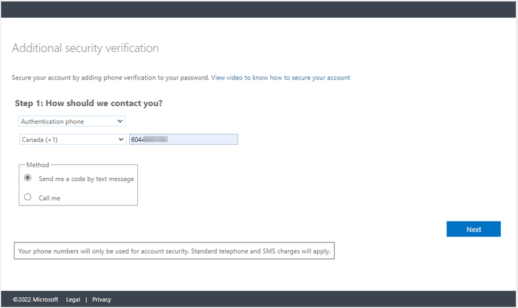Click the ©2022 Microsoft footer text

click(35, 299)
